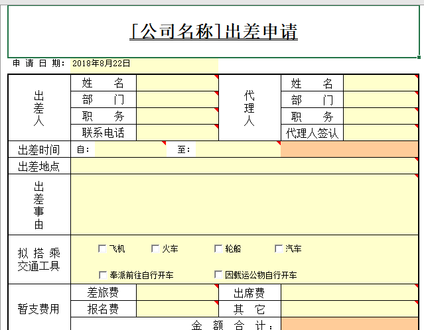Click the 出差人 部门 input cell

tap(177, 99)
